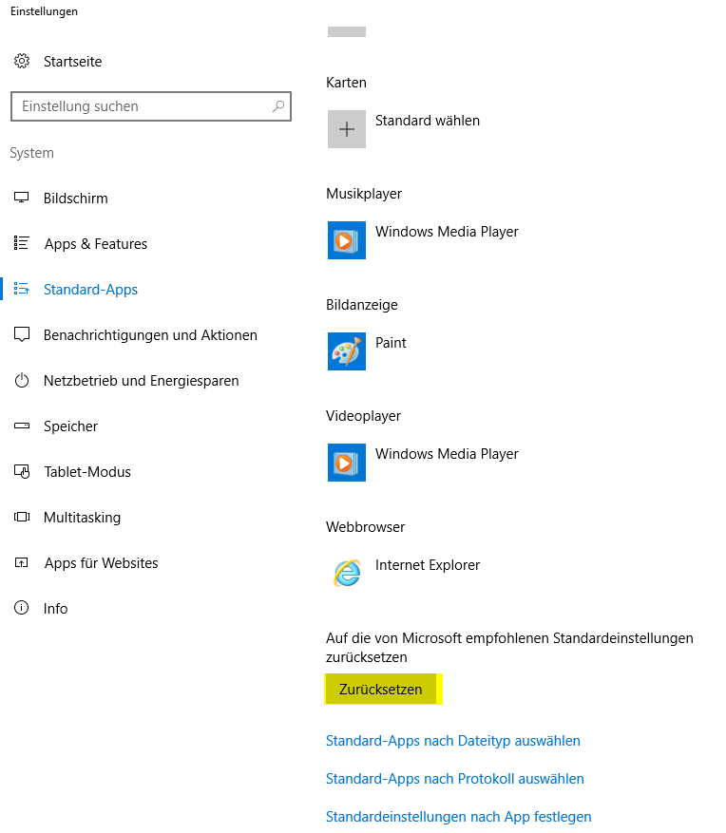Click the Apps & Features list icon
This screenshot has height=833, width=726.
(x=21, y=243)
